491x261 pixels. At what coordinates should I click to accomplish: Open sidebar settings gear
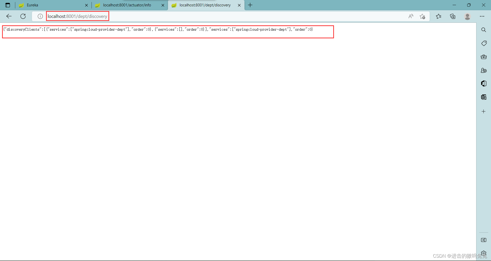click(484, 253)
